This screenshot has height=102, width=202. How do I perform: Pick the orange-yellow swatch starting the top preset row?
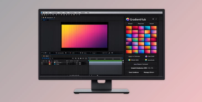click(129, 28)
